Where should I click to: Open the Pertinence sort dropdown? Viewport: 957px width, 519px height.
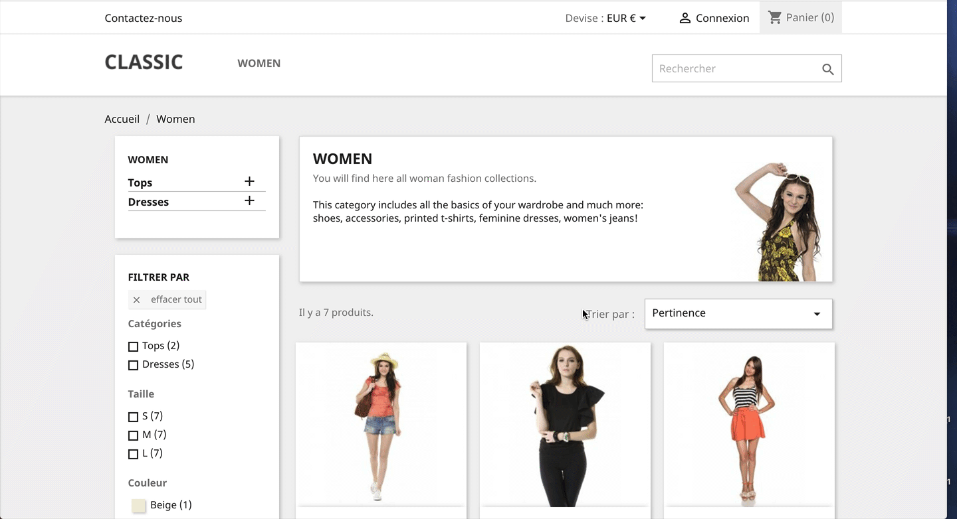(738, 313)
